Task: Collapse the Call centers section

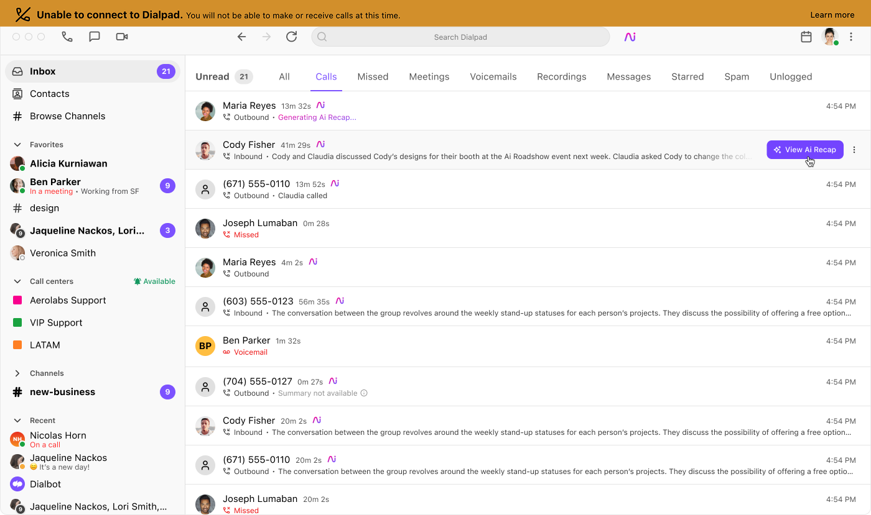Action: (x=17, y=281)
